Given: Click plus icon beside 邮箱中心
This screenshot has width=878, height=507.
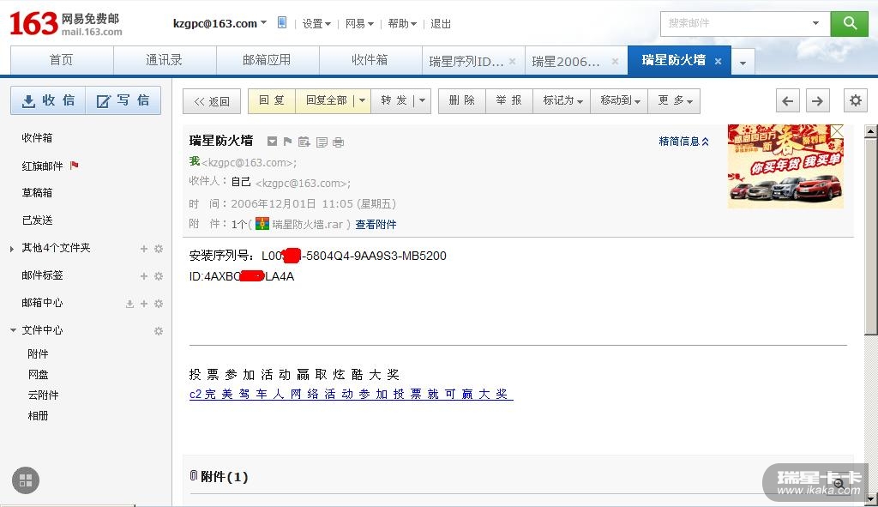Looking at the screenshot, I should pos(144,303).
